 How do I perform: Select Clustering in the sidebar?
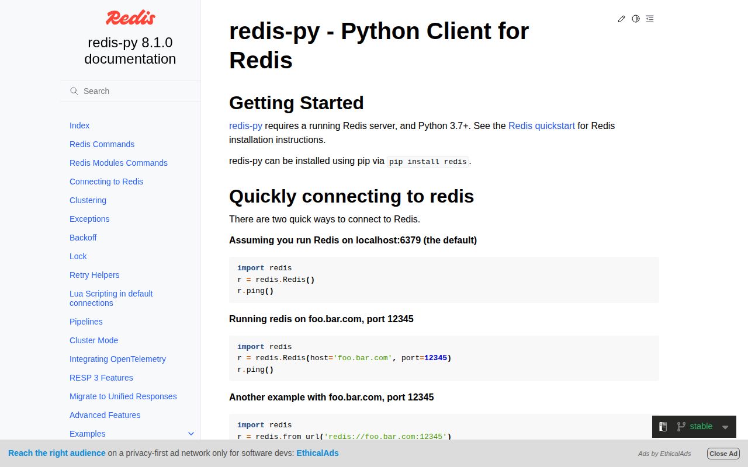pos(88,200)
